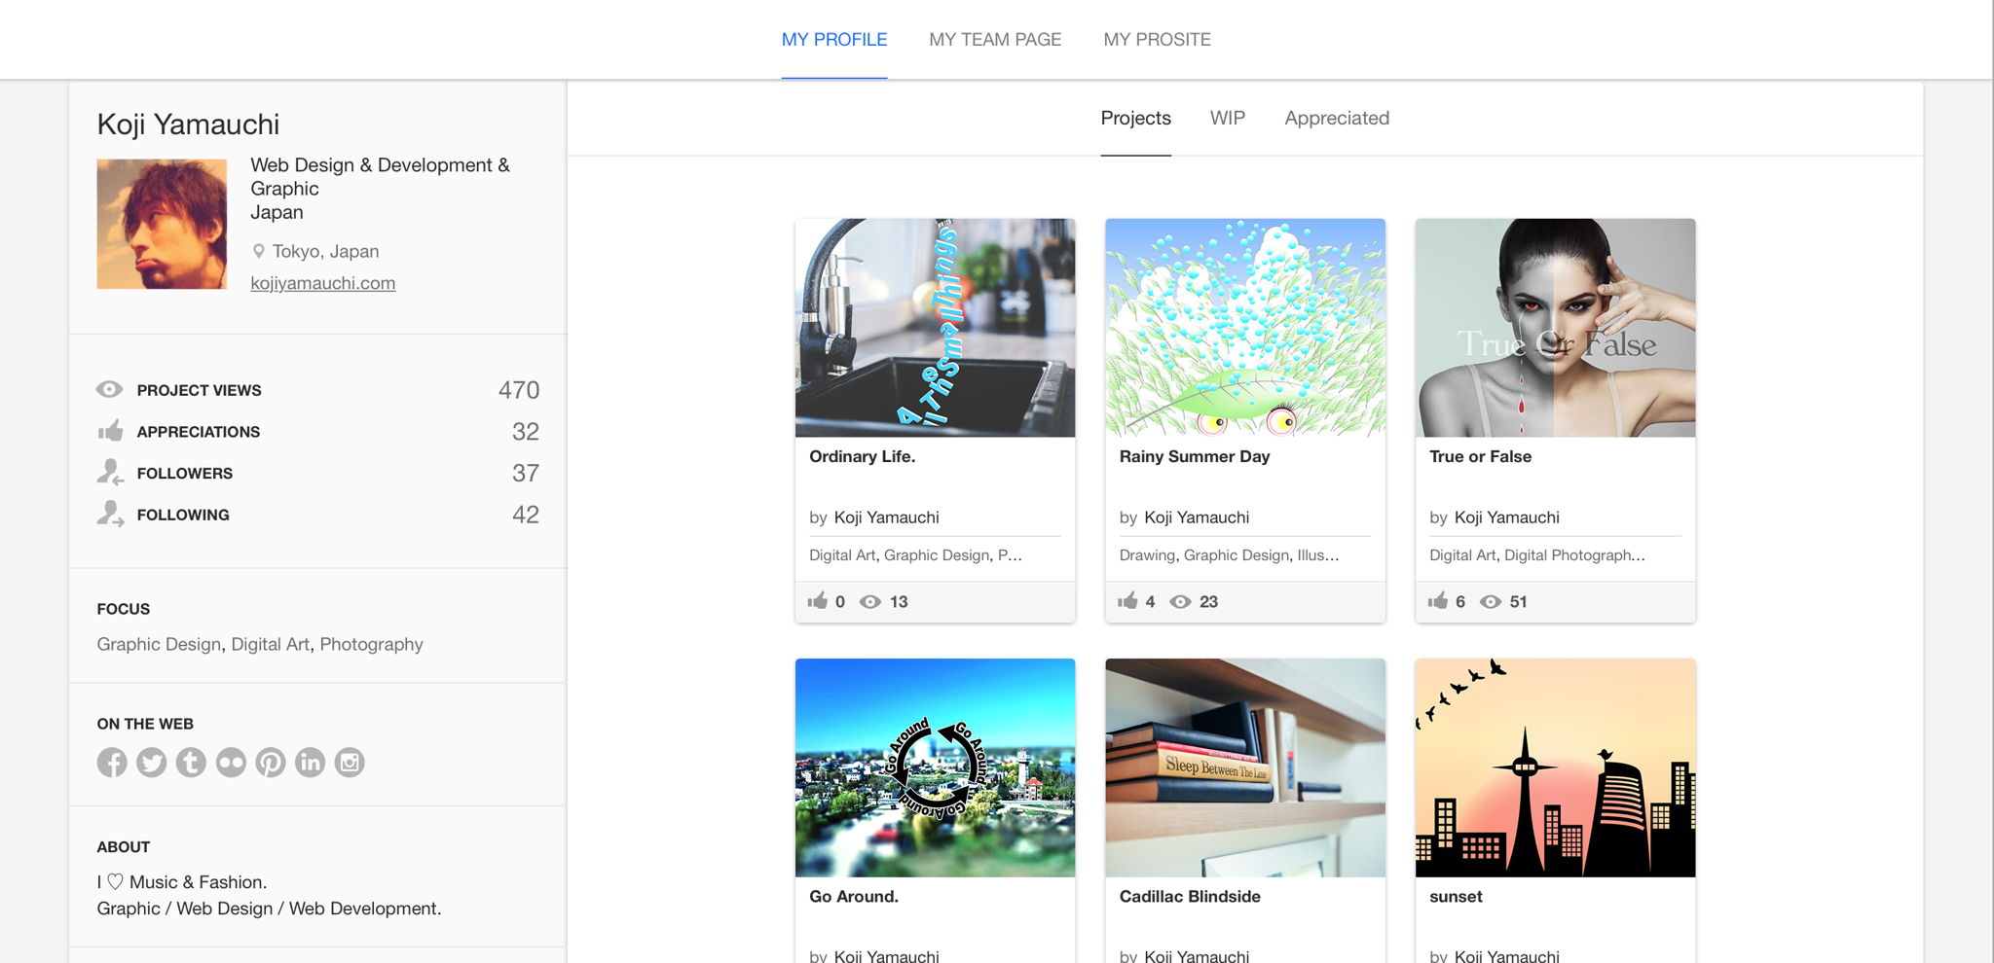View the Appreciated tab
This screenshot has height=963, width=1994.
[1337, 118]
